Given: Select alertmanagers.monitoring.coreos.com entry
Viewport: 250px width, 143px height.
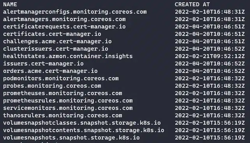Looking at the screenshot, I should pyautogui.click(x=64, y=19).
